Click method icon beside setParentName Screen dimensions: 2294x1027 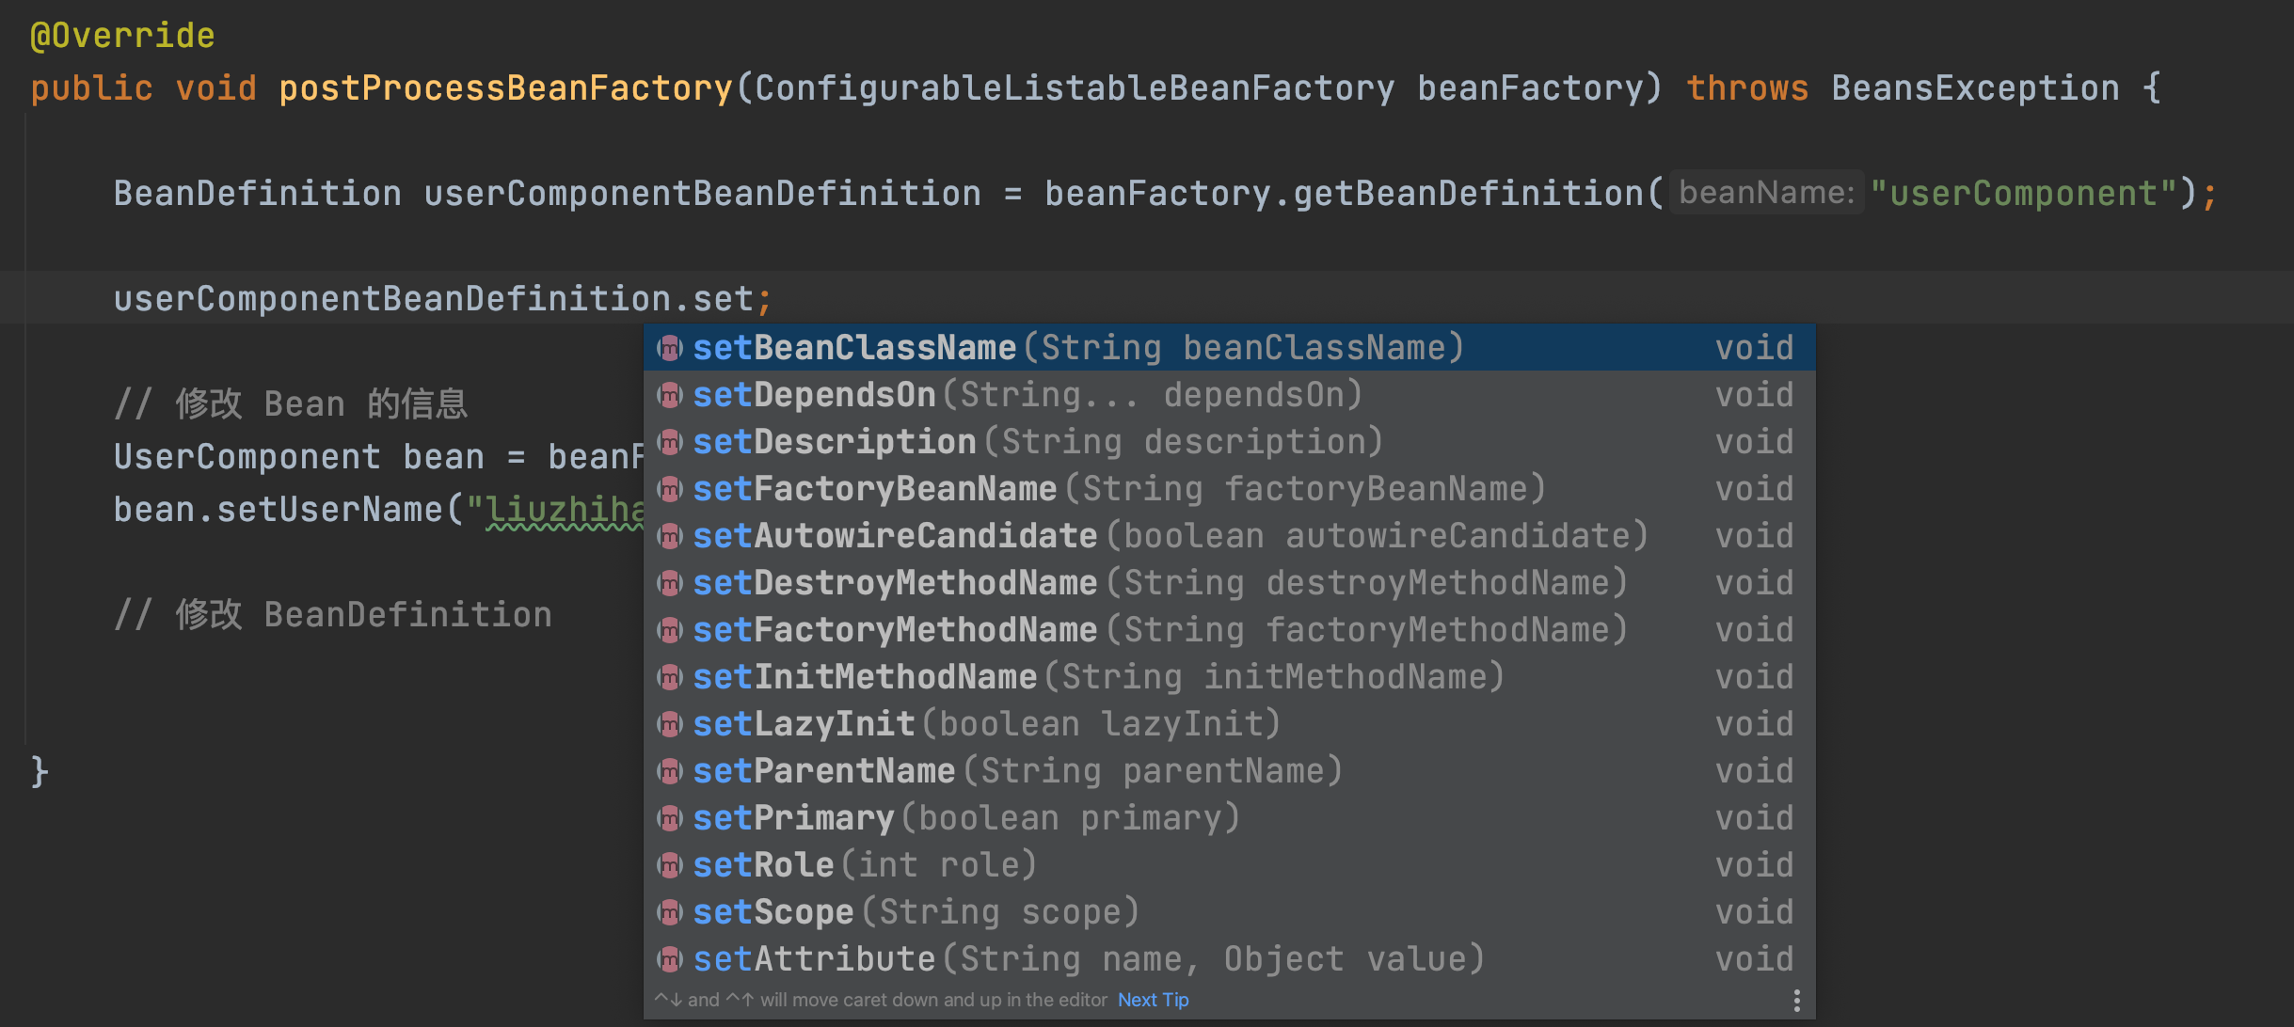coord(669,771)
